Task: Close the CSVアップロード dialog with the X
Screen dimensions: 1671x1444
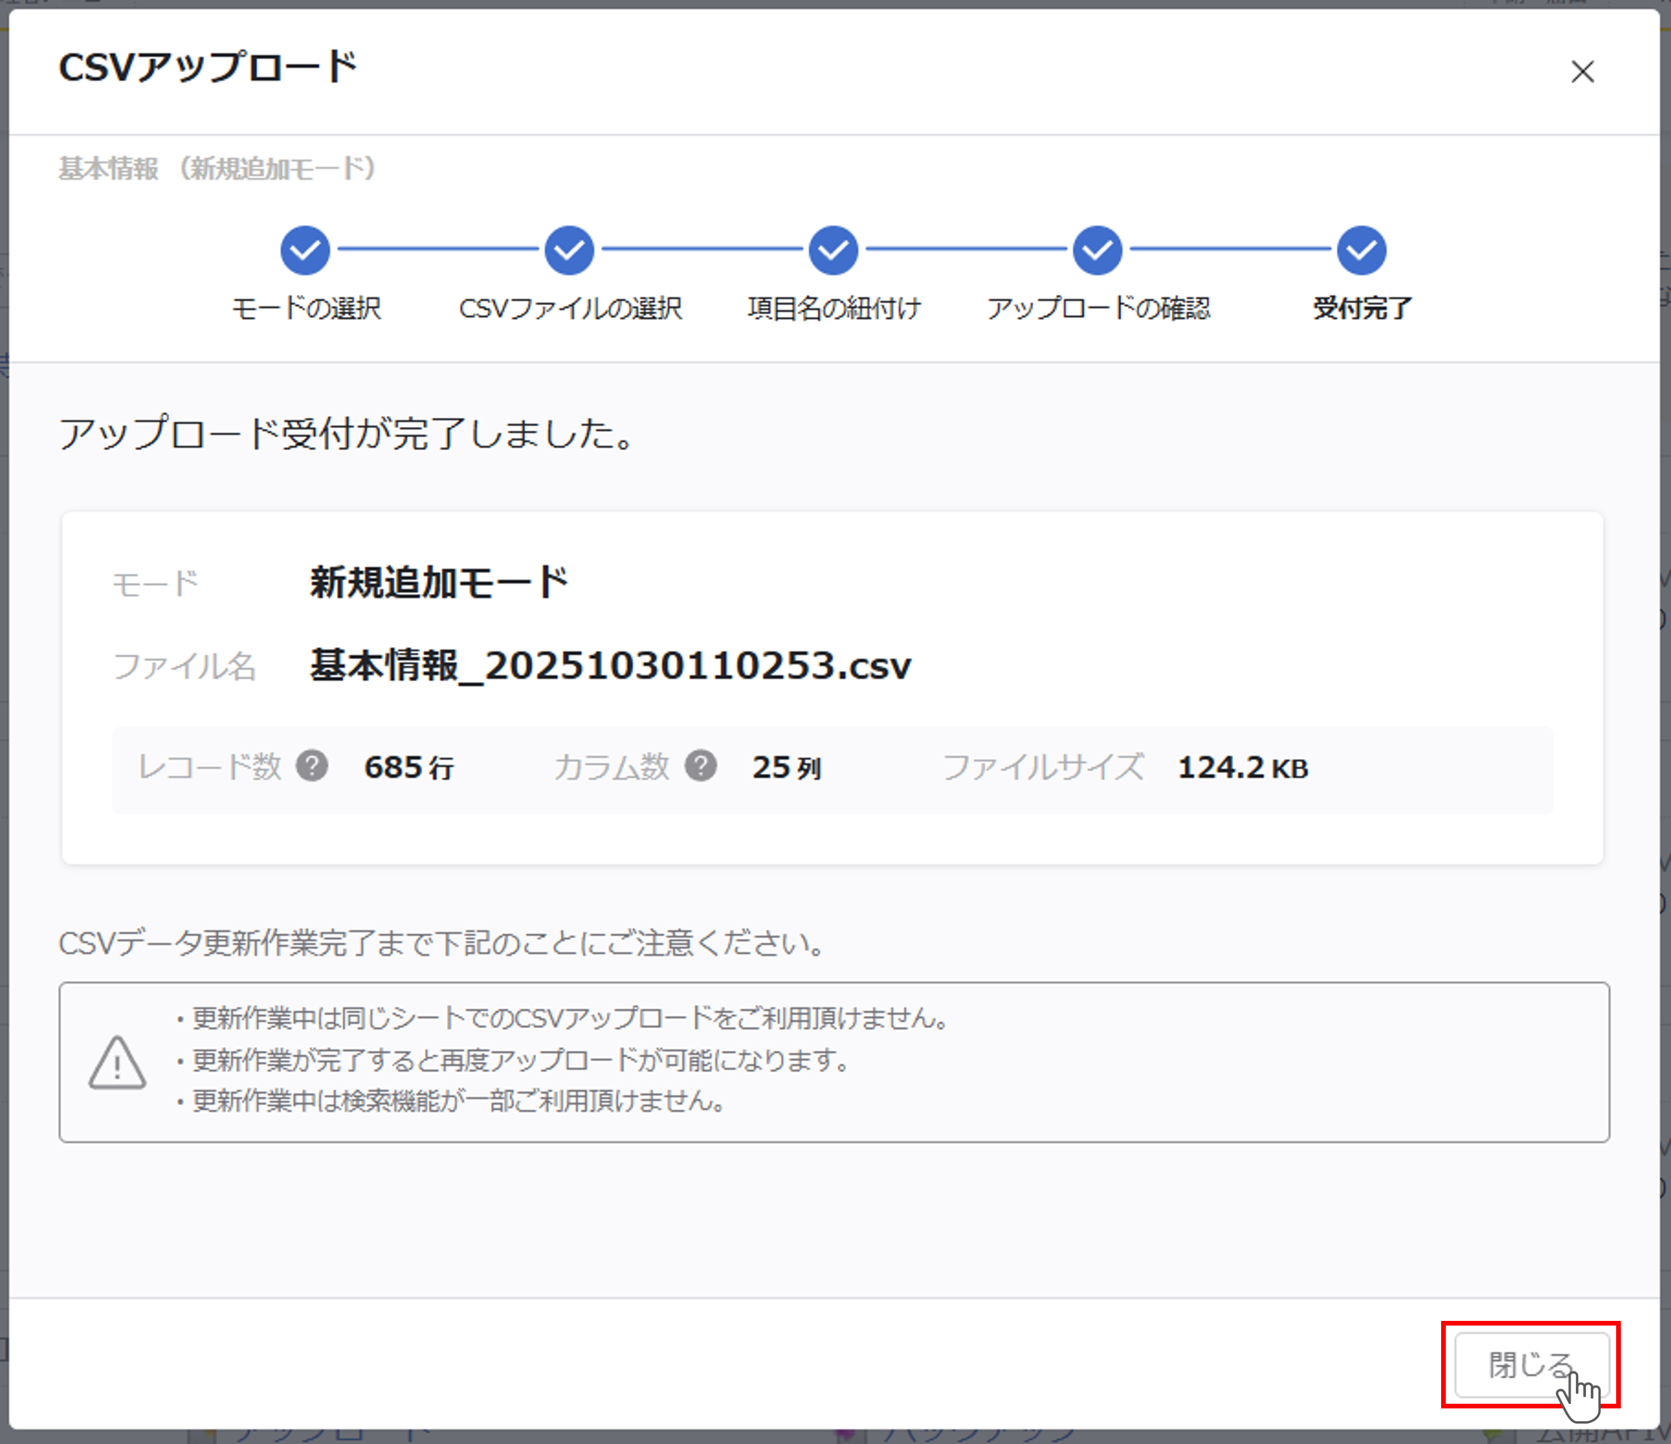Action: point(1582,72)
